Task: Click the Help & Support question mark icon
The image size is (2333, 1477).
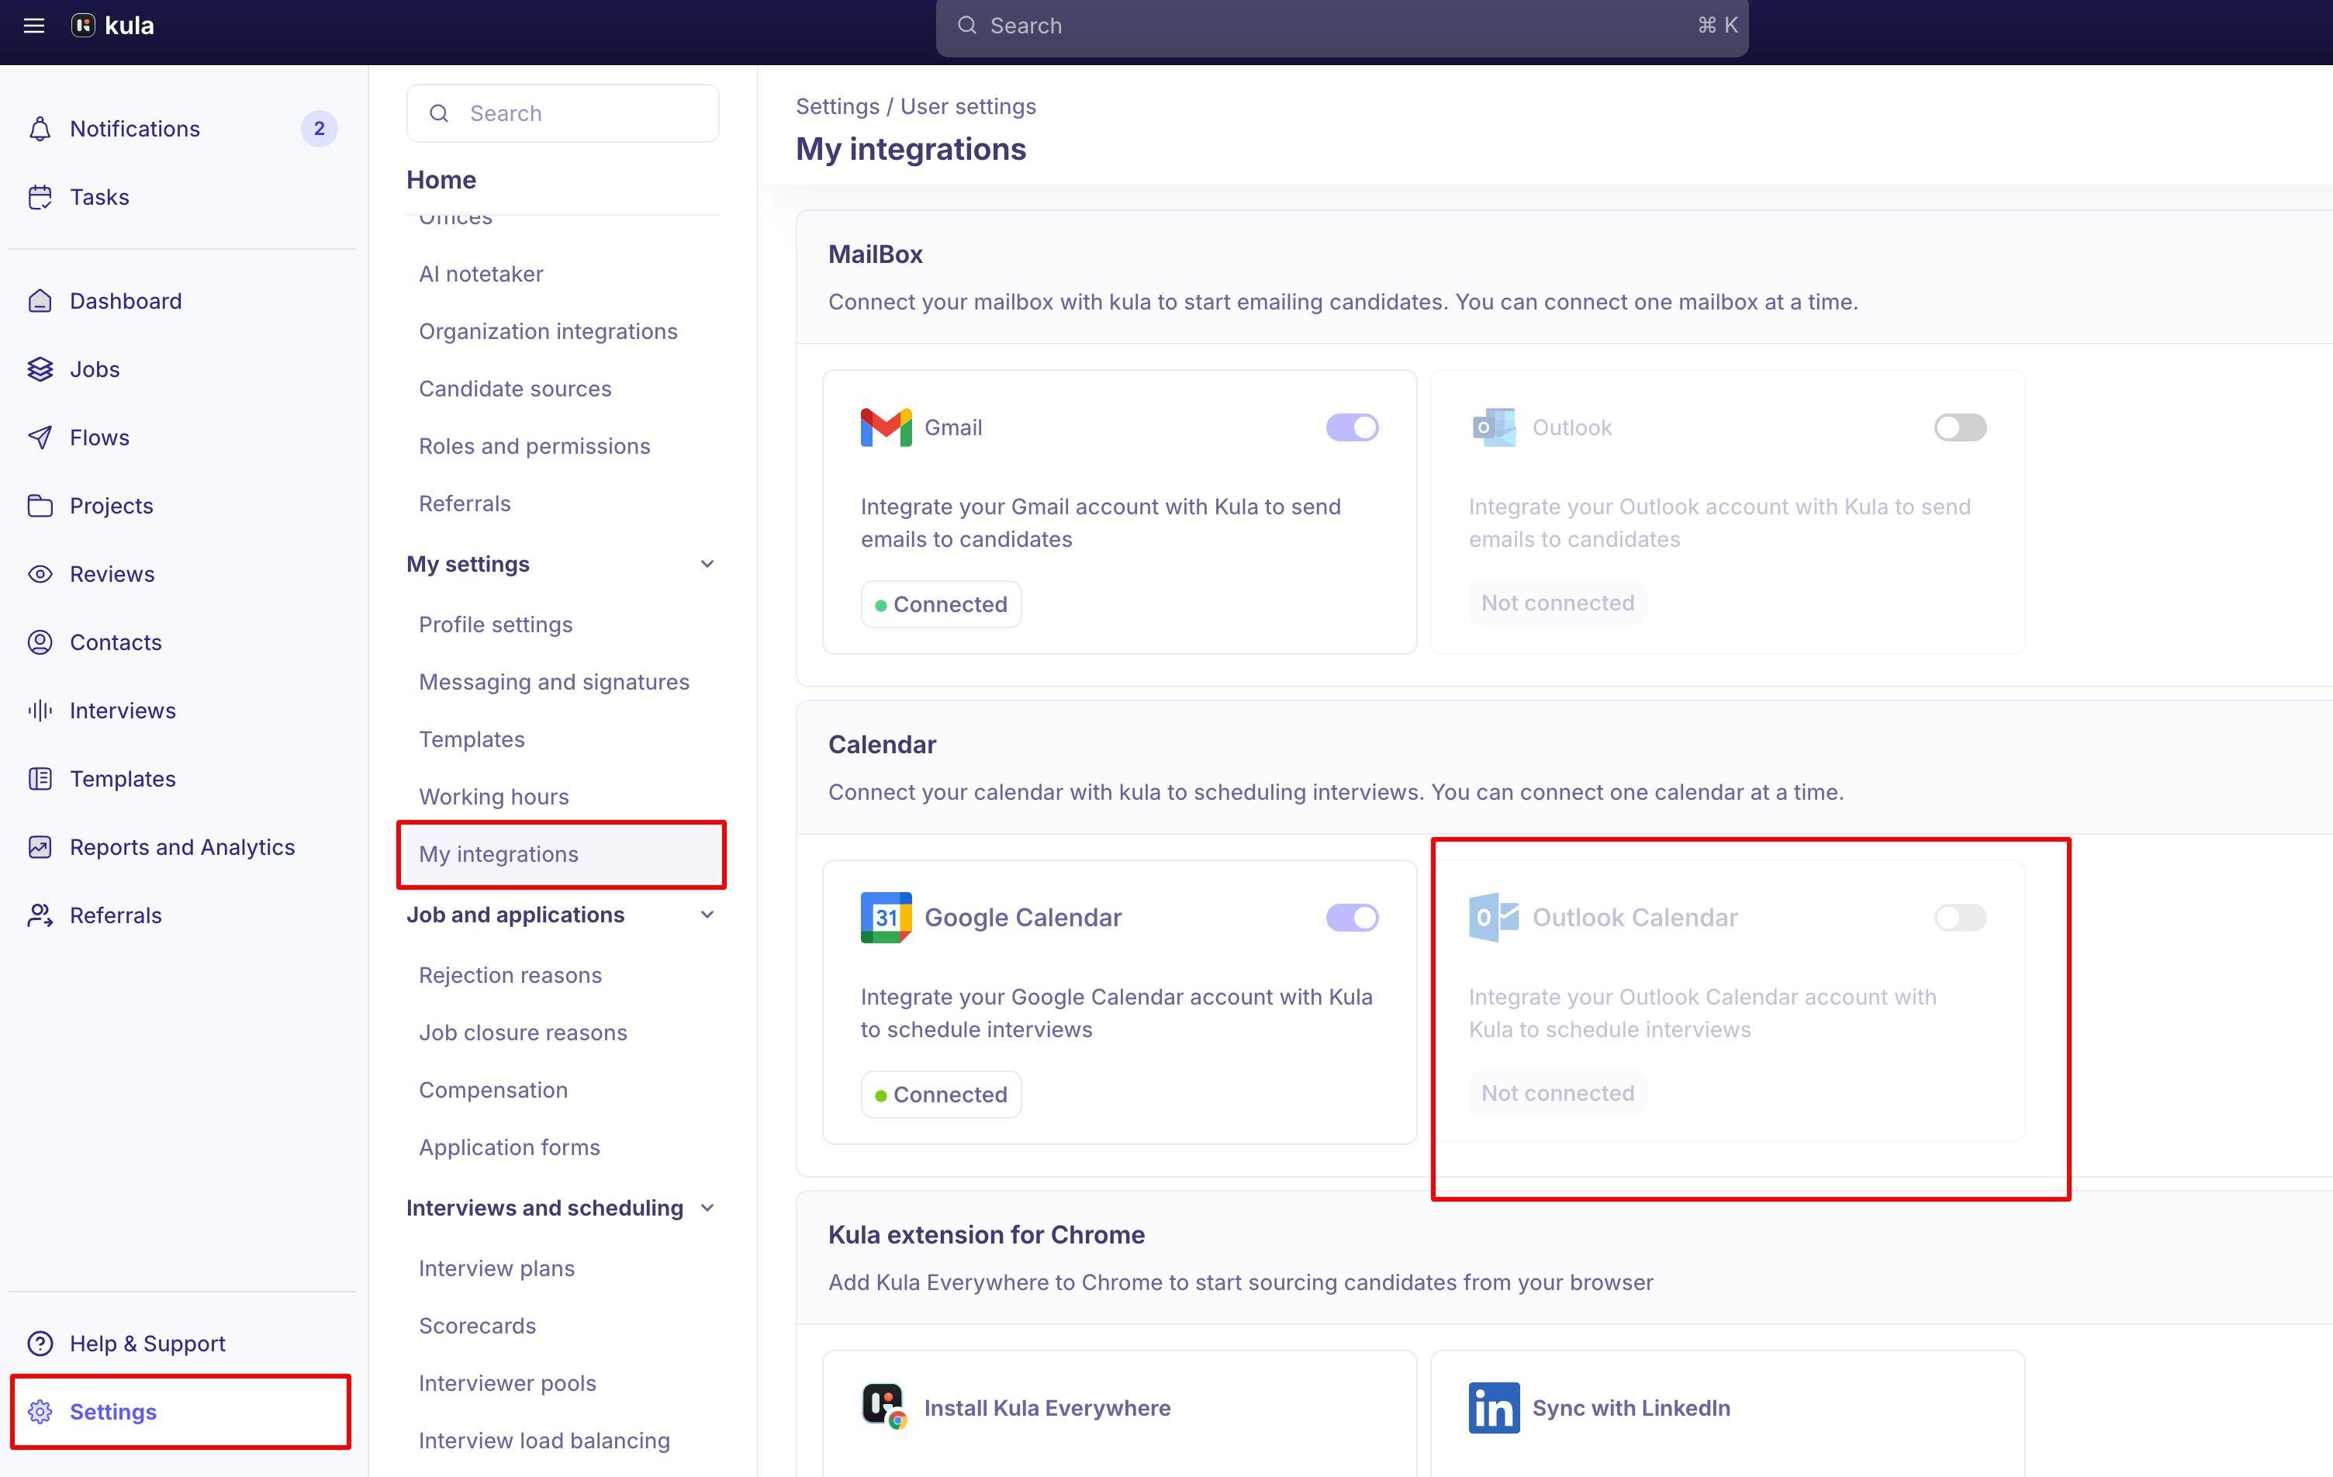Action: 40,1344
